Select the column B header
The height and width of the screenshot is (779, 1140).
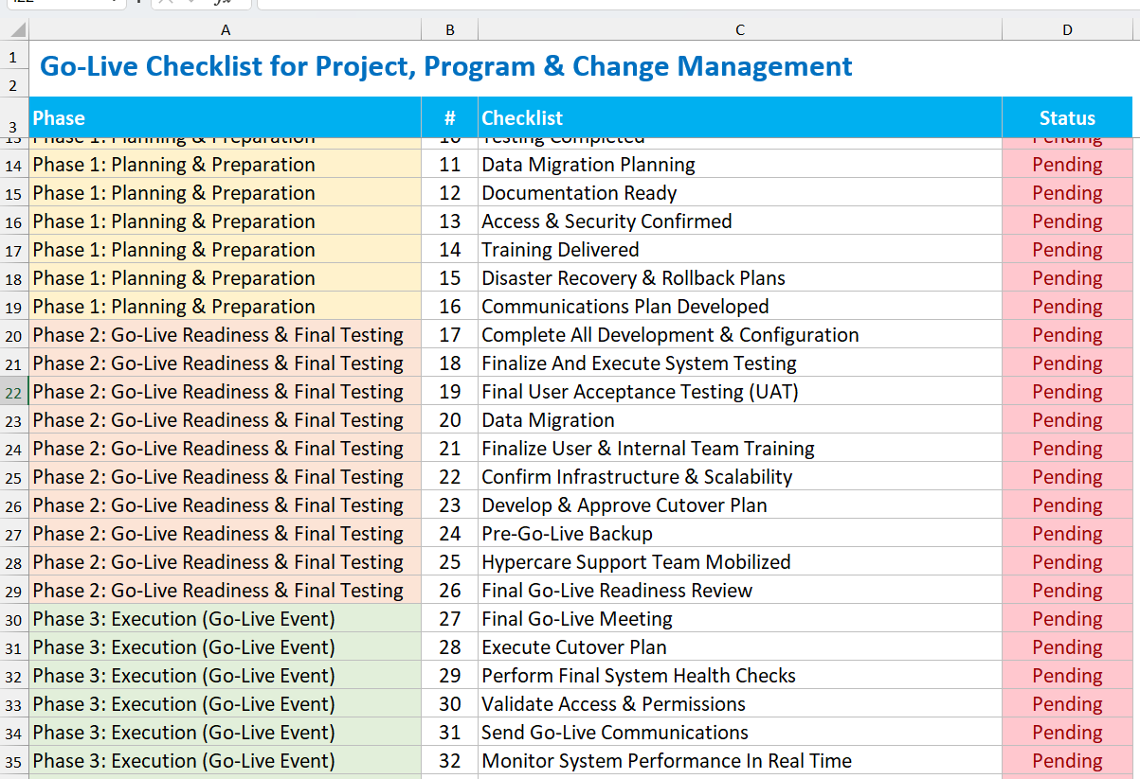click(450, 30)
